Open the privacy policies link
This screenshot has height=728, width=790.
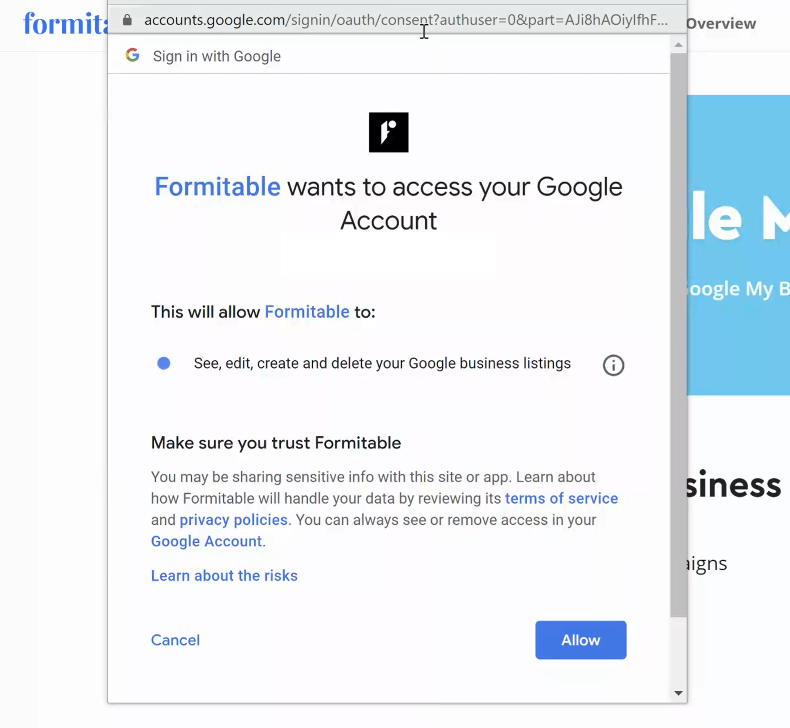[x=233, y=520]
